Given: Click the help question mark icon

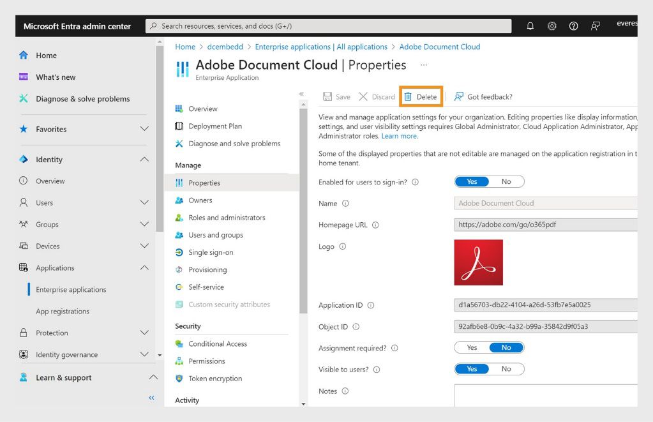Looking at the screenshot, I should [573, 26].
